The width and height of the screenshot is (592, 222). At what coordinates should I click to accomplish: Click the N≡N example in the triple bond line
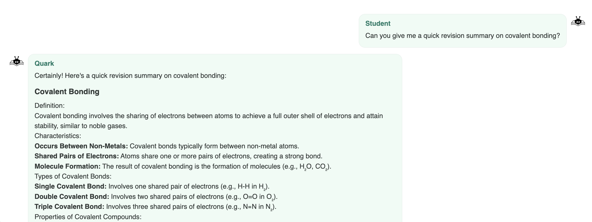(x=250, y=207)
